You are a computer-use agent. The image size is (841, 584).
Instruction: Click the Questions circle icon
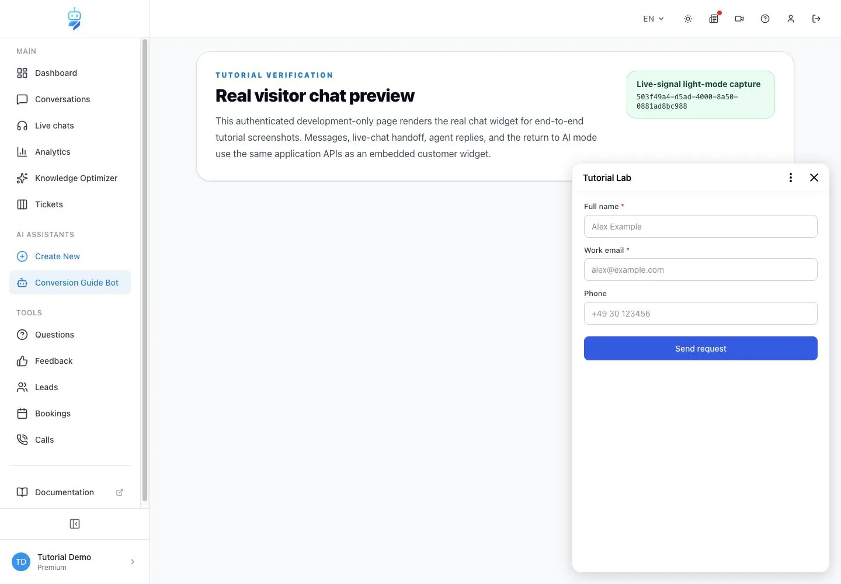pyautogui.click(x=22, y=335)
